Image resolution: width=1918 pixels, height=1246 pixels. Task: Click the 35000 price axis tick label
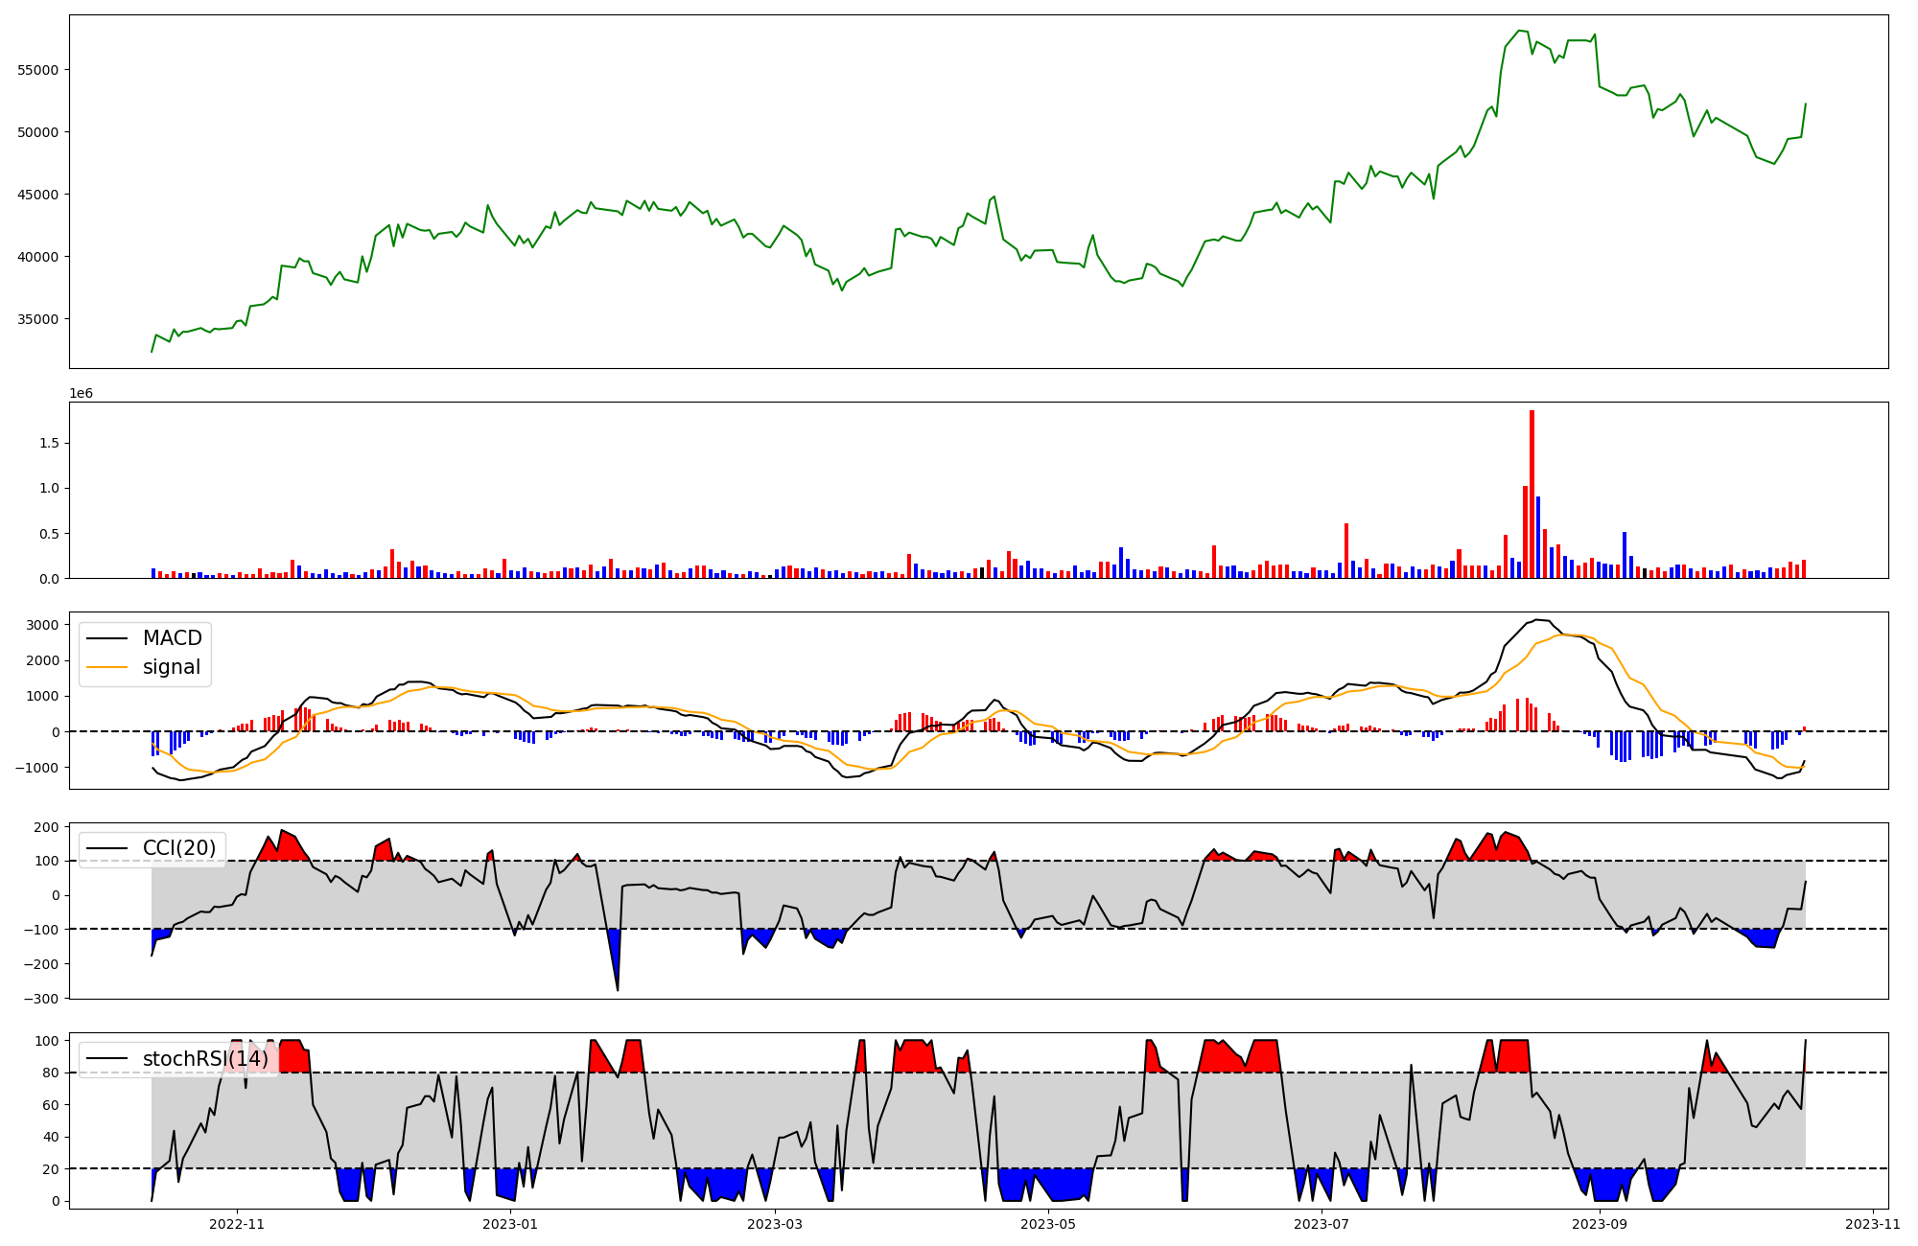(38, 319)
